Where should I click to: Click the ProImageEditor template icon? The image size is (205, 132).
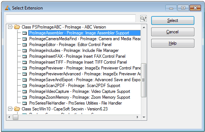[x=25, y=45]
